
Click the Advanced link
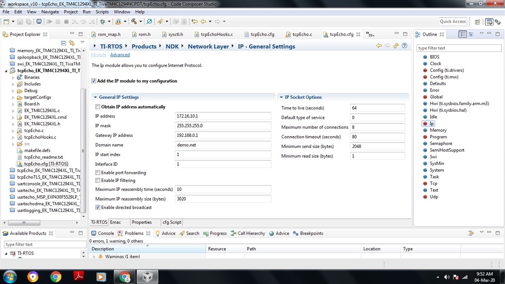(120, 55)
